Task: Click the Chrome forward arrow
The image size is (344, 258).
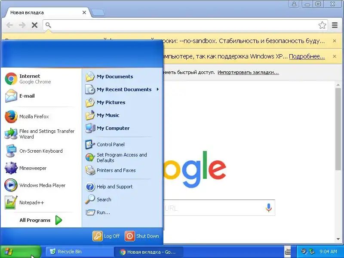Action: coord(22,25)
